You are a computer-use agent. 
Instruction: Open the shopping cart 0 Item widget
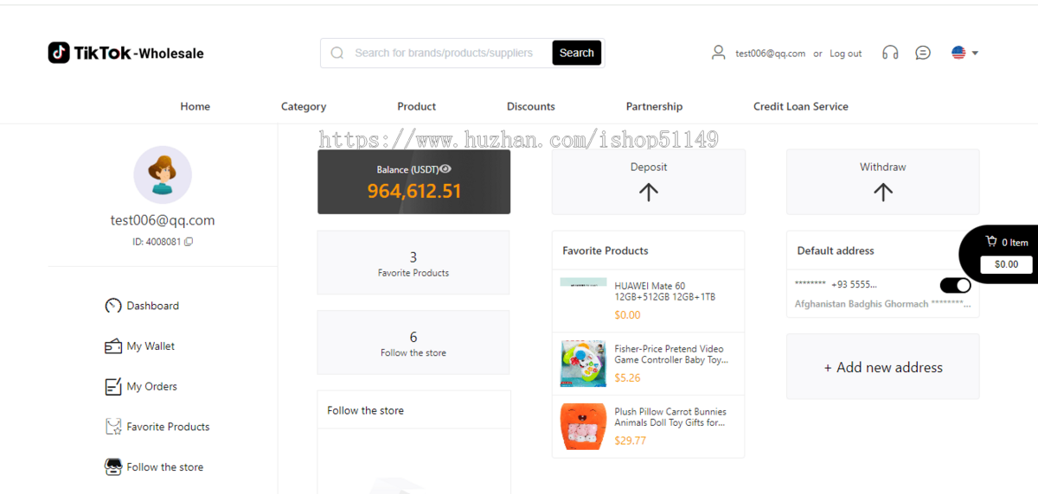(1006, 254)
